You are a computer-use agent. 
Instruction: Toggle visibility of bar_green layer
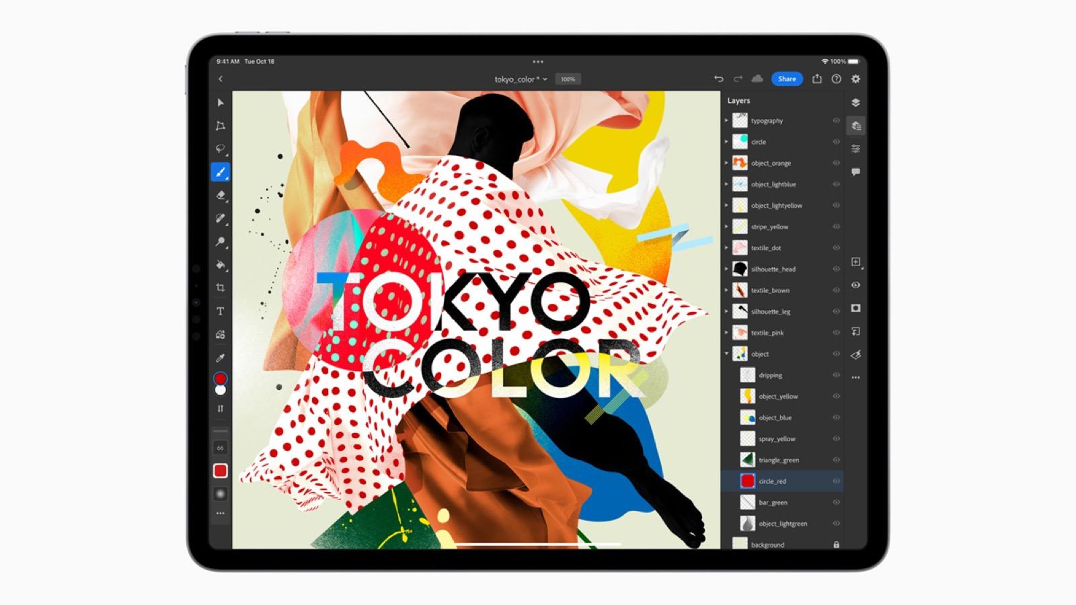point(837,502)
